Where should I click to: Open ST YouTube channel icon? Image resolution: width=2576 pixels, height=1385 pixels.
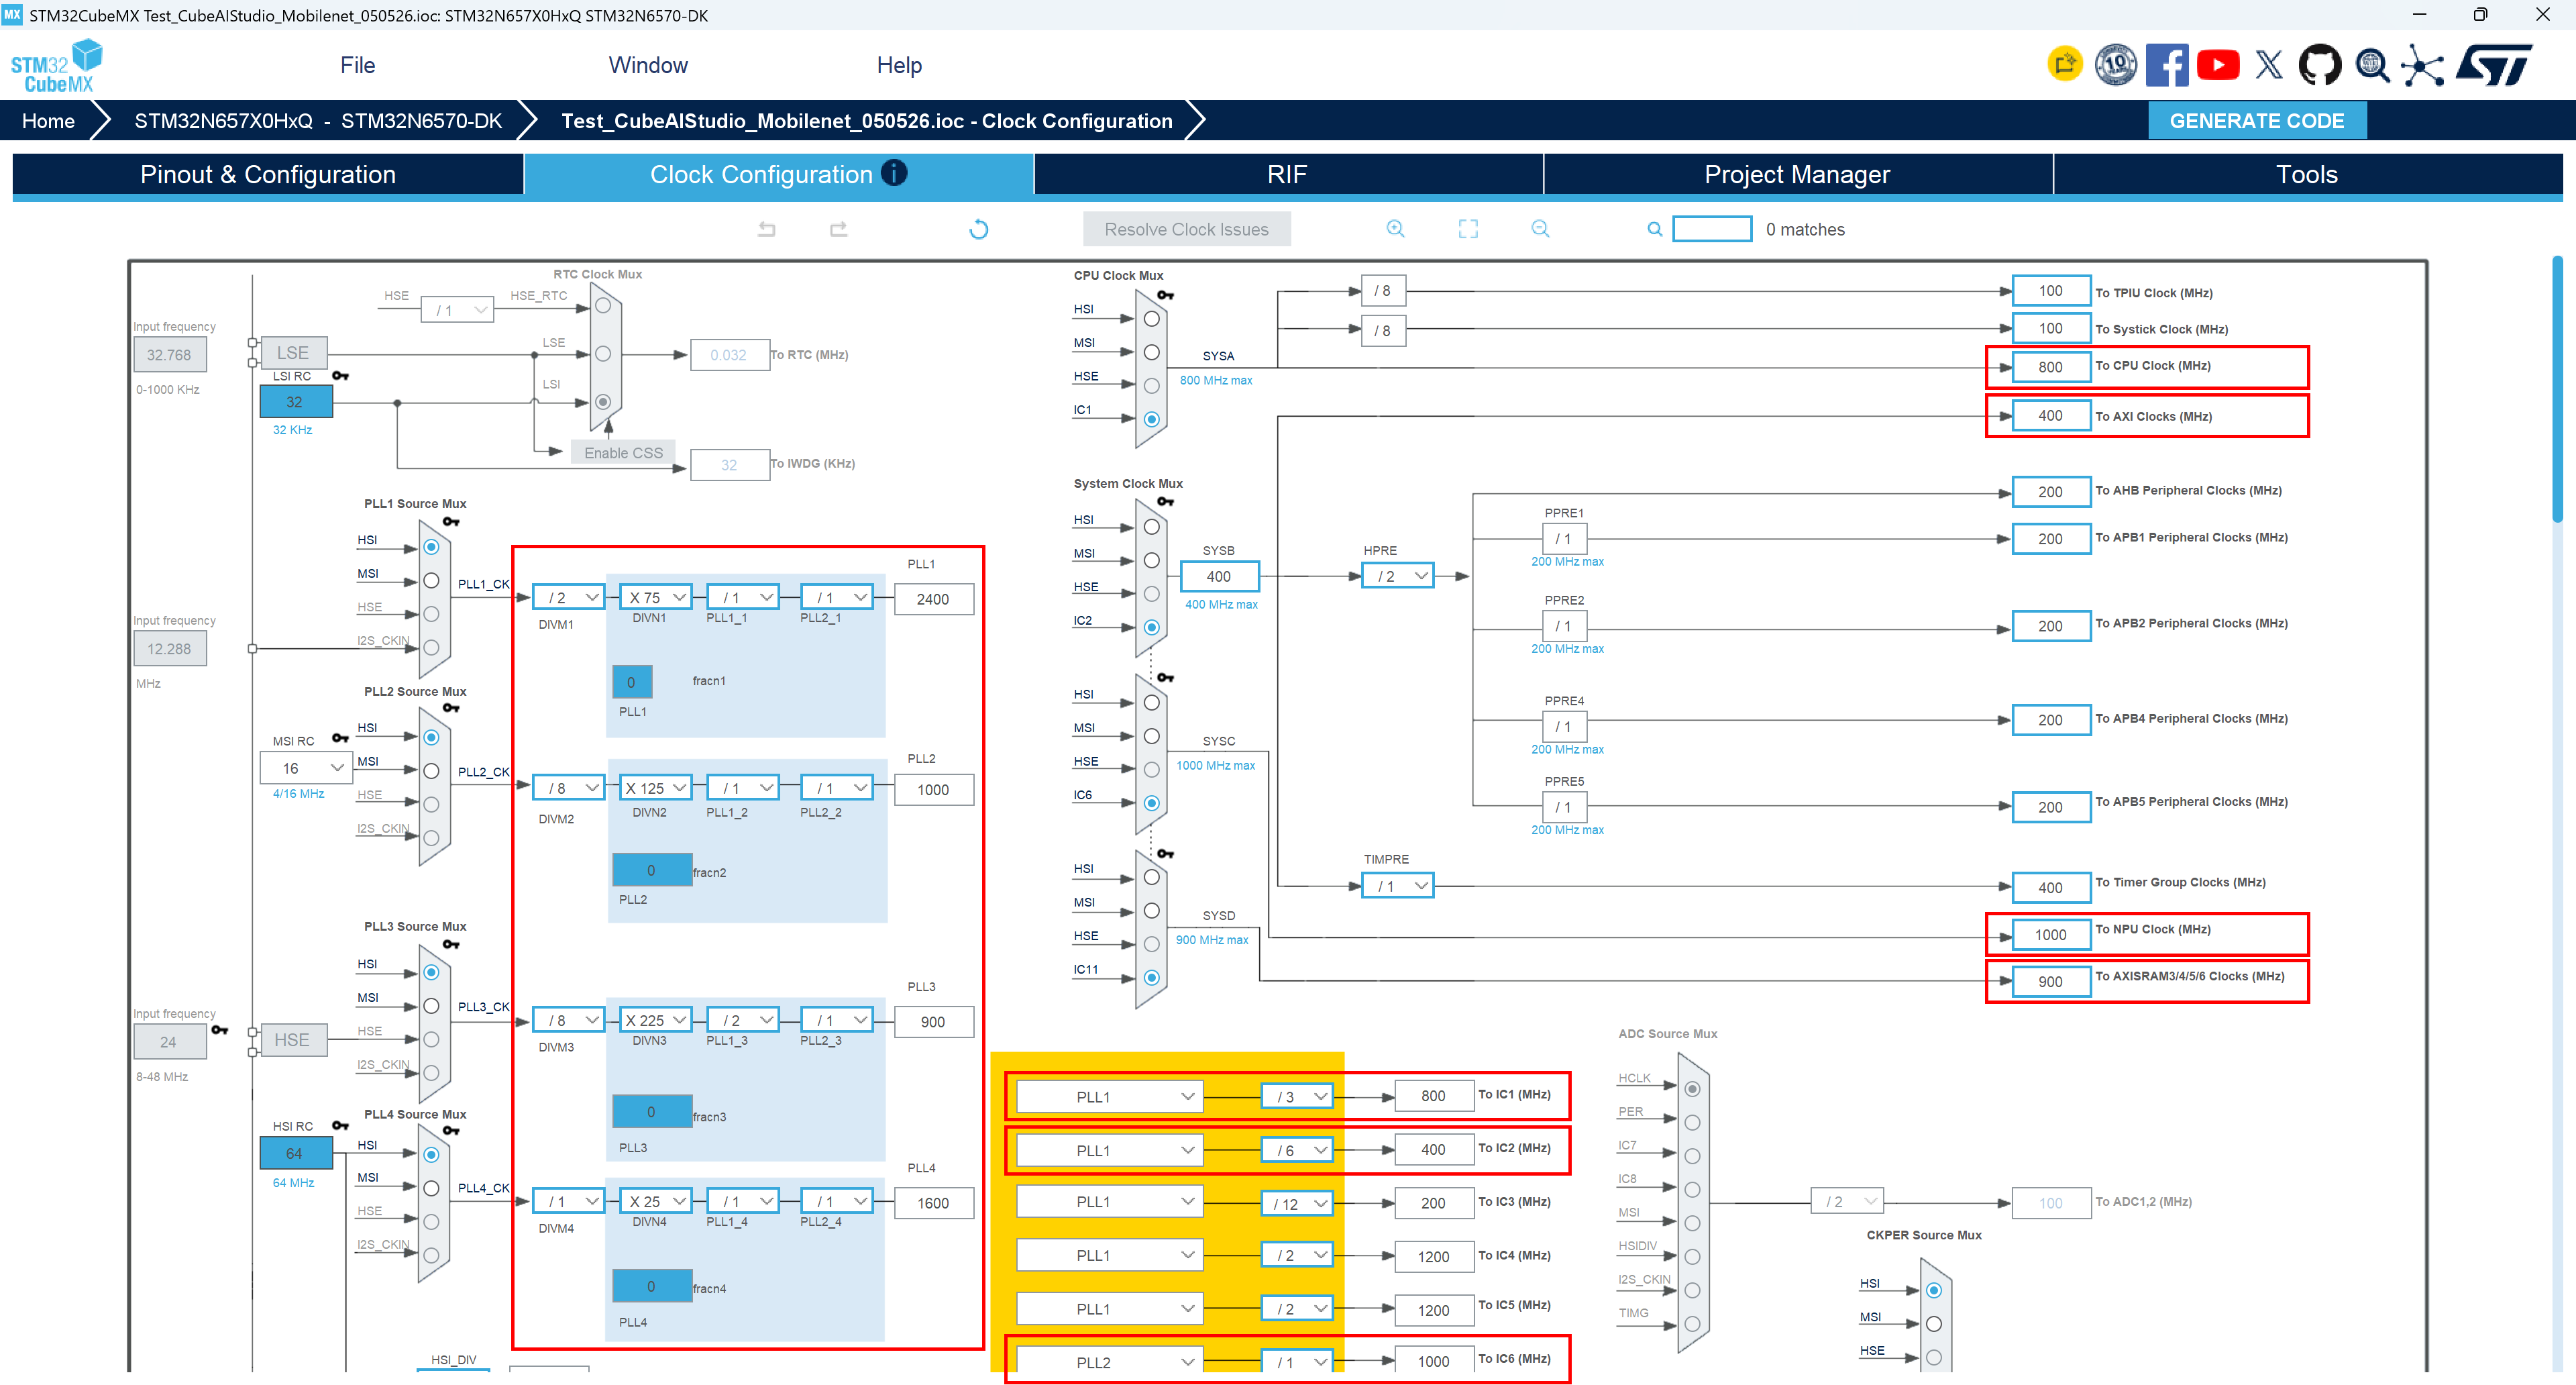[x=2218, y=65]
